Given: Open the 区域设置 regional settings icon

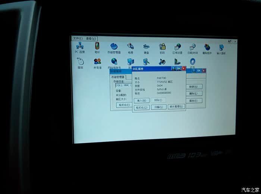Looking at the screenshot, I should pyautogui.click(x=177, y=49).
